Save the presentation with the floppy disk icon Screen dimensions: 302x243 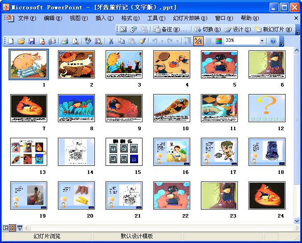coord(32,41)
